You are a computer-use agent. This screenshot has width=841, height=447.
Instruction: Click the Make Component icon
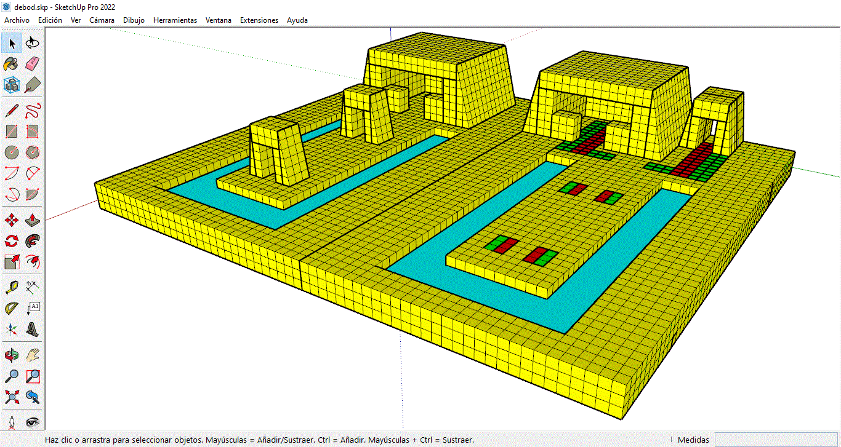[12, 85]
